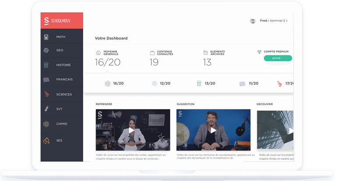This screenshot has height=181, width=337.
Task: Open the Decouvrir video thumbnail
Action: 275,130
